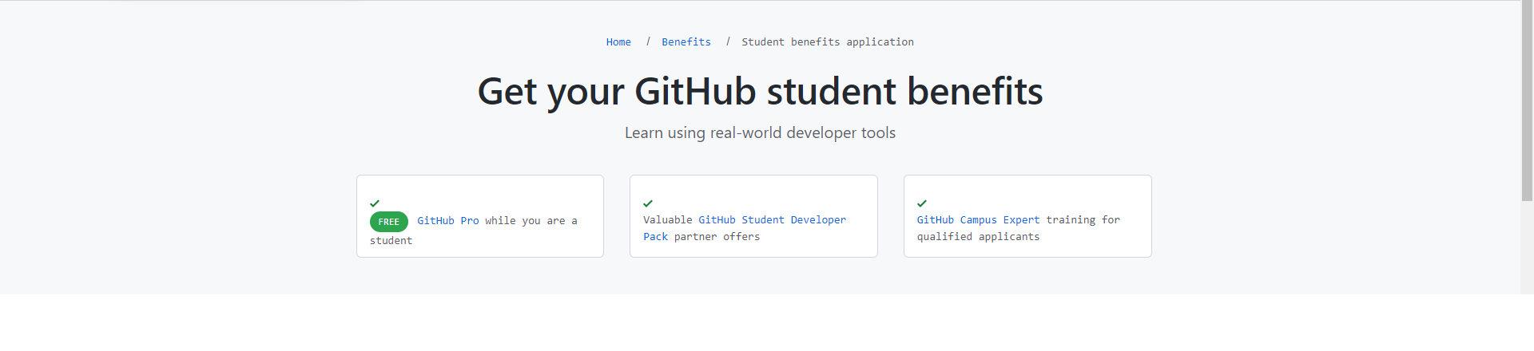Select the Student benefits application breadcrumb
This screenshot has width=1534, height=351.
coord(828,42)
